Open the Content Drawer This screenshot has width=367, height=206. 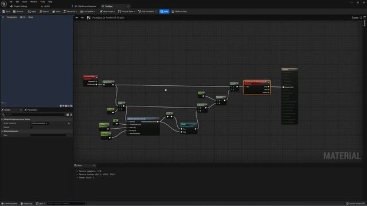10,204
